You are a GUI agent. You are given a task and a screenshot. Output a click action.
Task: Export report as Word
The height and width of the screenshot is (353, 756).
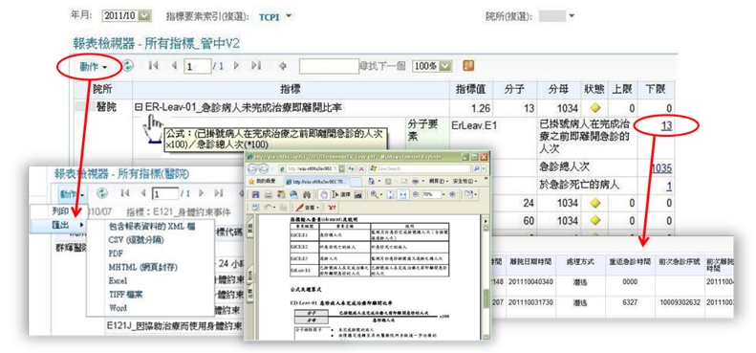118,308
